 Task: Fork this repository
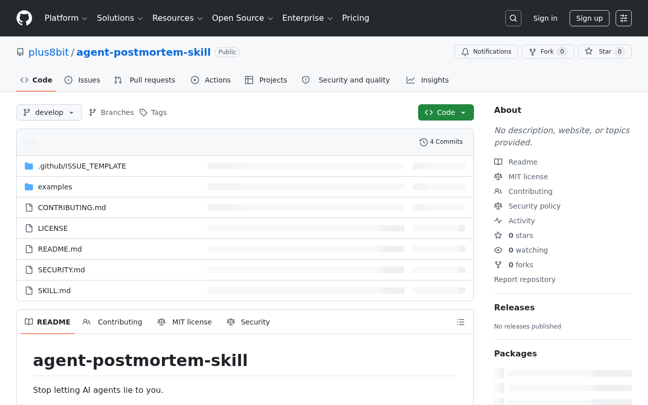click(548, 52)
